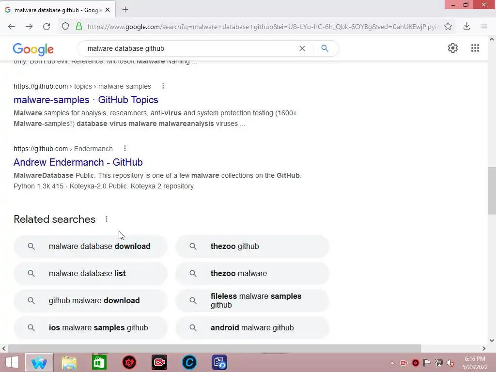
Task: Search related: malware database list
Action: point(91,274)
